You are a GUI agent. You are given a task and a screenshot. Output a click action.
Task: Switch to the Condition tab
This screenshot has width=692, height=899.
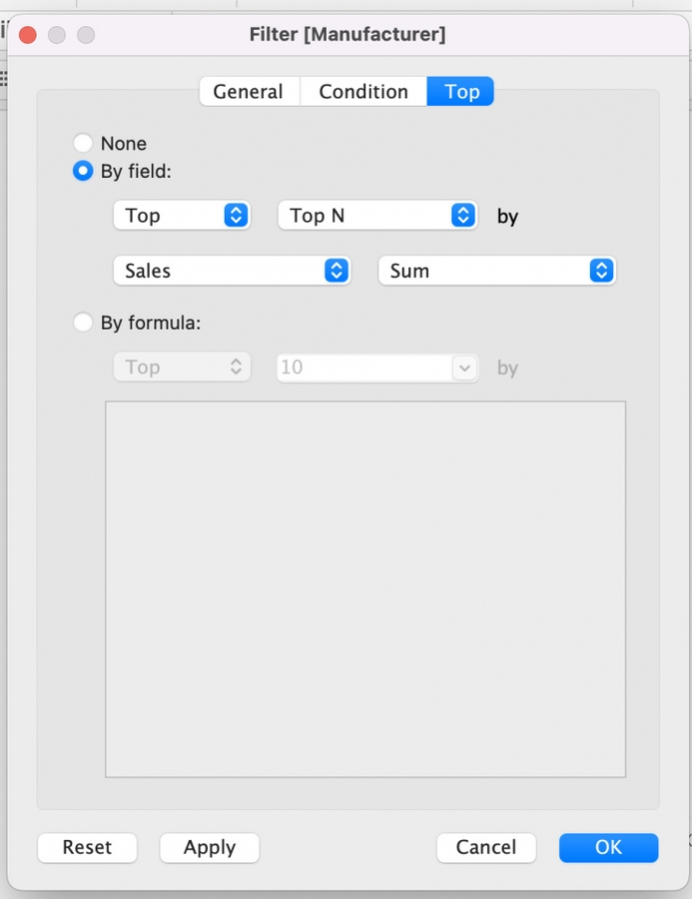[x=363, y=91]
